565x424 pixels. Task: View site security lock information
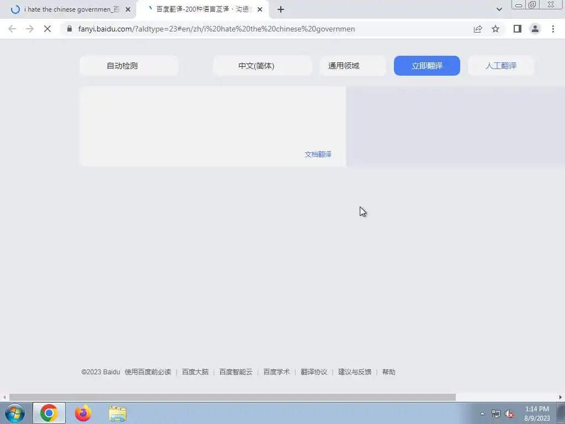[x=70, y=29]
